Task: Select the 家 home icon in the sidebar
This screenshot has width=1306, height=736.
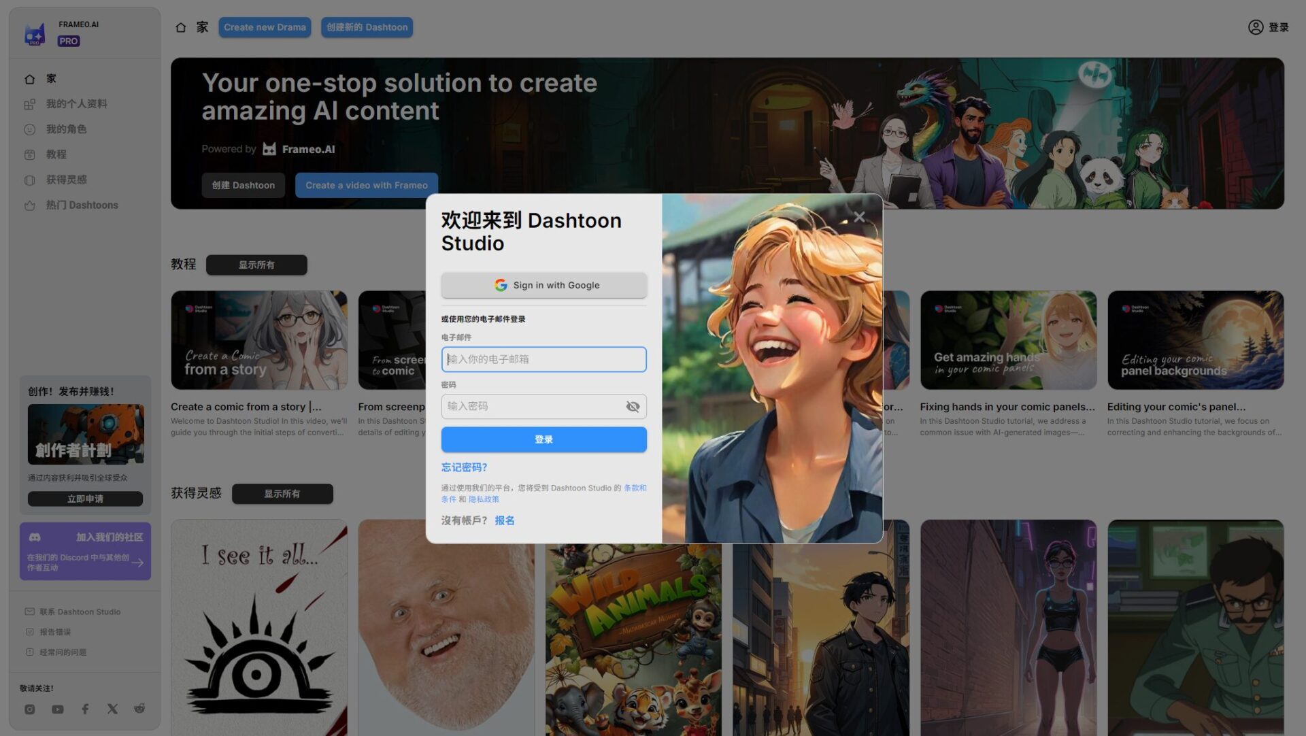Action: click(29, 79)
